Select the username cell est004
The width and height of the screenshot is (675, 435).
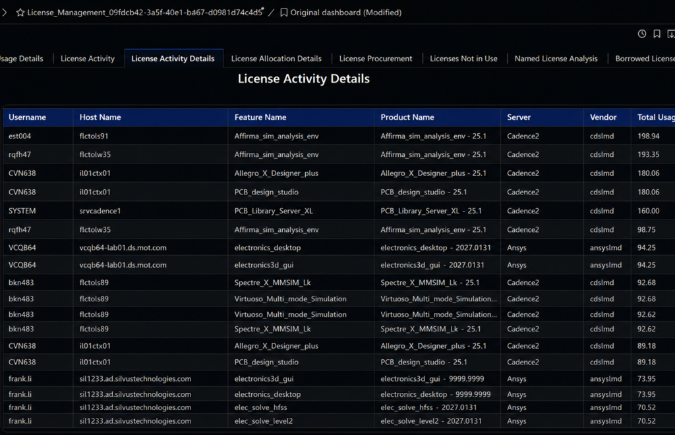pyautogui.click(x=20, y=136)
